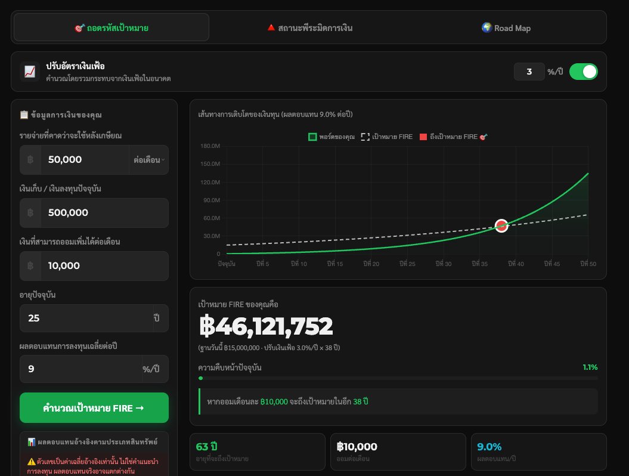The height and width of the screenshot is (476, 629).
Task: Open the ต่อเดือน period dropdown
Action: pos(149,160)
